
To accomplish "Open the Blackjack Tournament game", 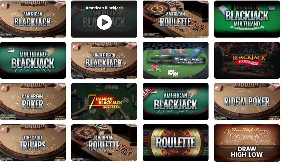I will coord(247,60).
